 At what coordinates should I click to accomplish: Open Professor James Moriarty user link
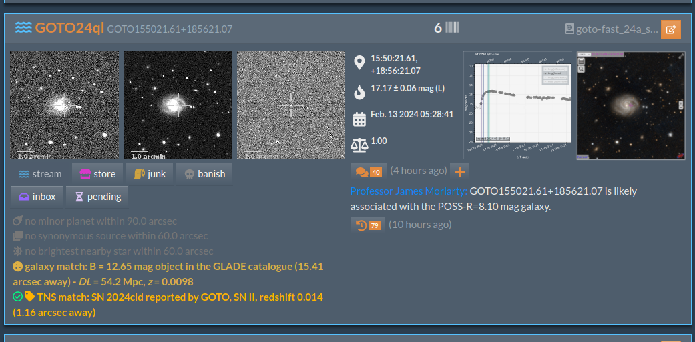pos(409,191)
